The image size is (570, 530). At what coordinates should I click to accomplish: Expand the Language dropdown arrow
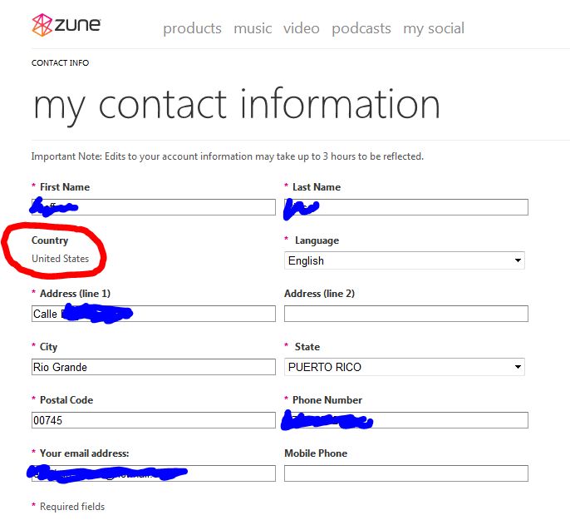(x=518, y=260)
